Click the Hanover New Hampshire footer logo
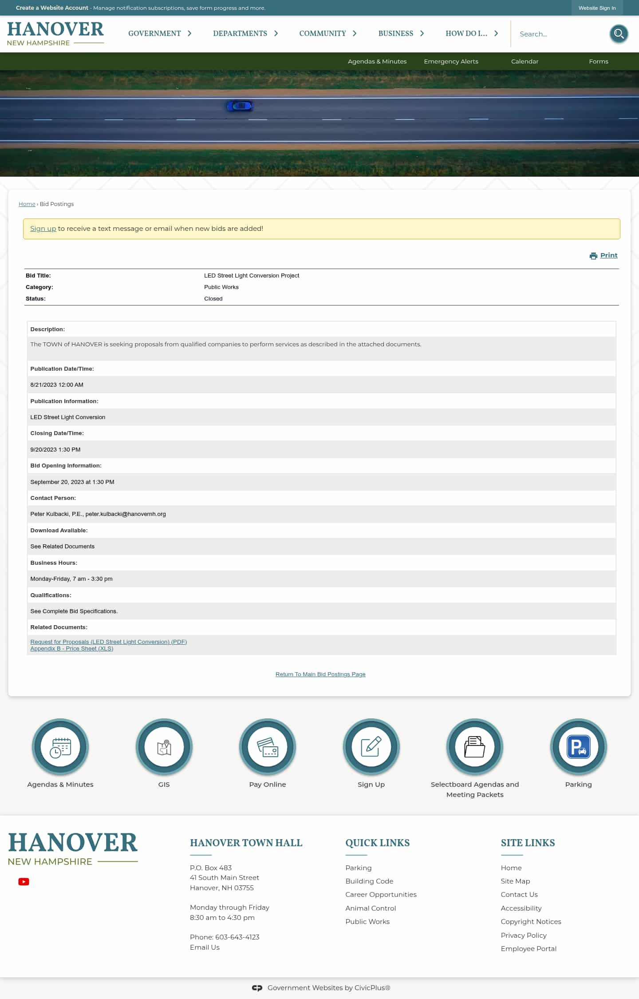The image size is (639, 999). (x=73, y=849)
